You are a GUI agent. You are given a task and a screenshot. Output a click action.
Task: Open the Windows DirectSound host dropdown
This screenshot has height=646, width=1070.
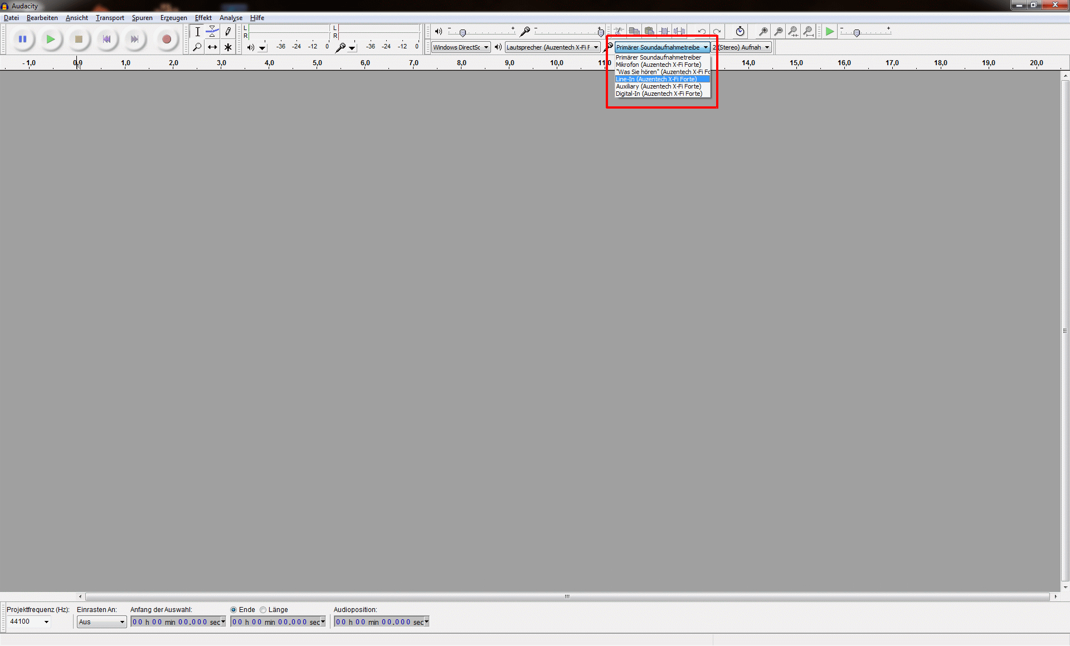(x=461, y=47)
